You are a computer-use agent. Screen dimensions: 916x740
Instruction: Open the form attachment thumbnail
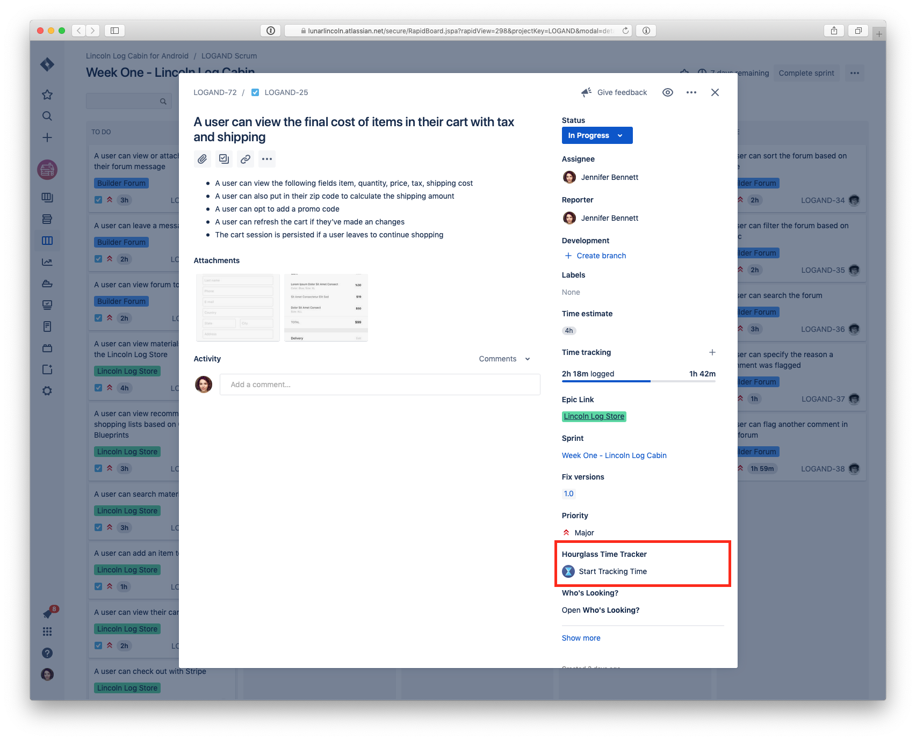(x=238, y=308)
